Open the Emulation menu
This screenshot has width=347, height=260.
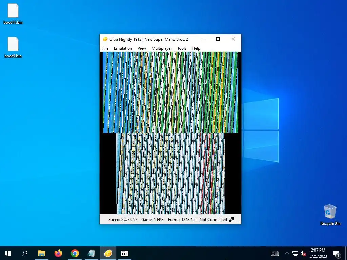tap(123, 48)
